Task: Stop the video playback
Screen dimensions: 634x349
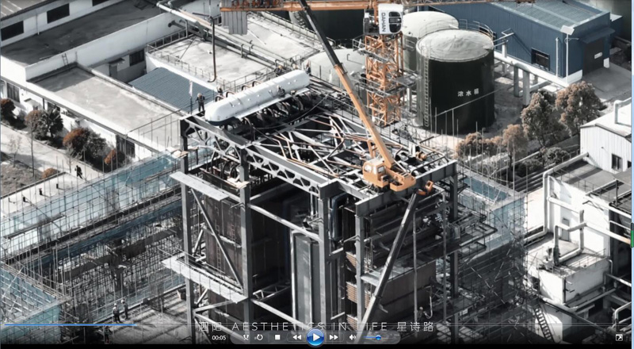Action: tap(277, 337)
